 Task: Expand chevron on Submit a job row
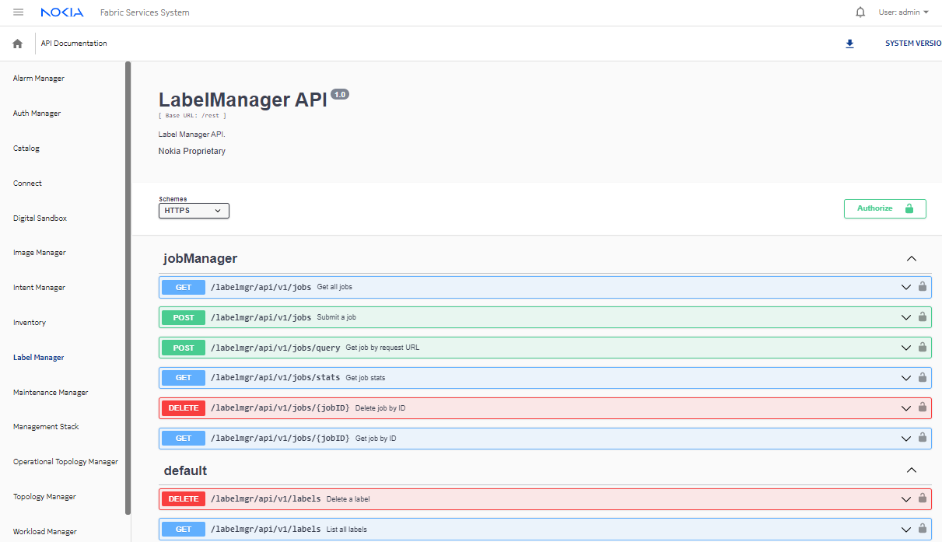905,317
